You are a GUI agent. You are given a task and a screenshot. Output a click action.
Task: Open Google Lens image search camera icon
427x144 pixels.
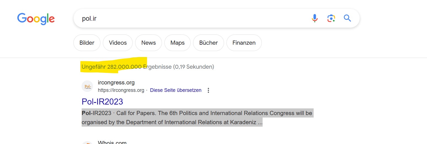331,18
